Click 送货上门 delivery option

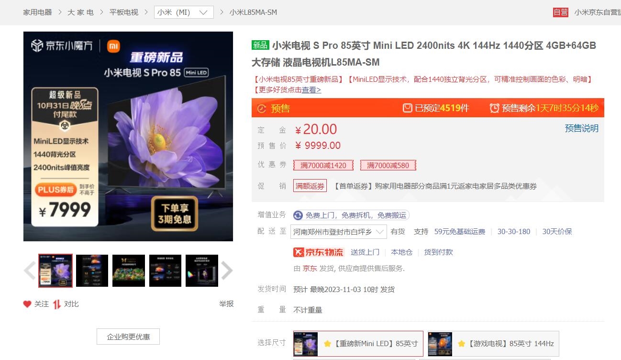tap(365, 252)
